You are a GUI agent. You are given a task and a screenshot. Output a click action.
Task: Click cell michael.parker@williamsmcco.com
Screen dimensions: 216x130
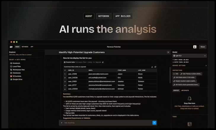tap(102, 89)
